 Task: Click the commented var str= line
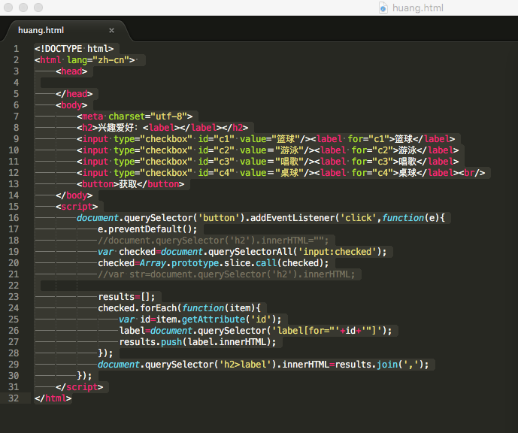coord(226,274)
